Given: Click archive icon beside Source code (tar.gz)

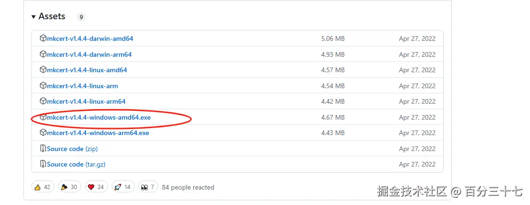Looking at the screenshot, I should pos(43,164).
